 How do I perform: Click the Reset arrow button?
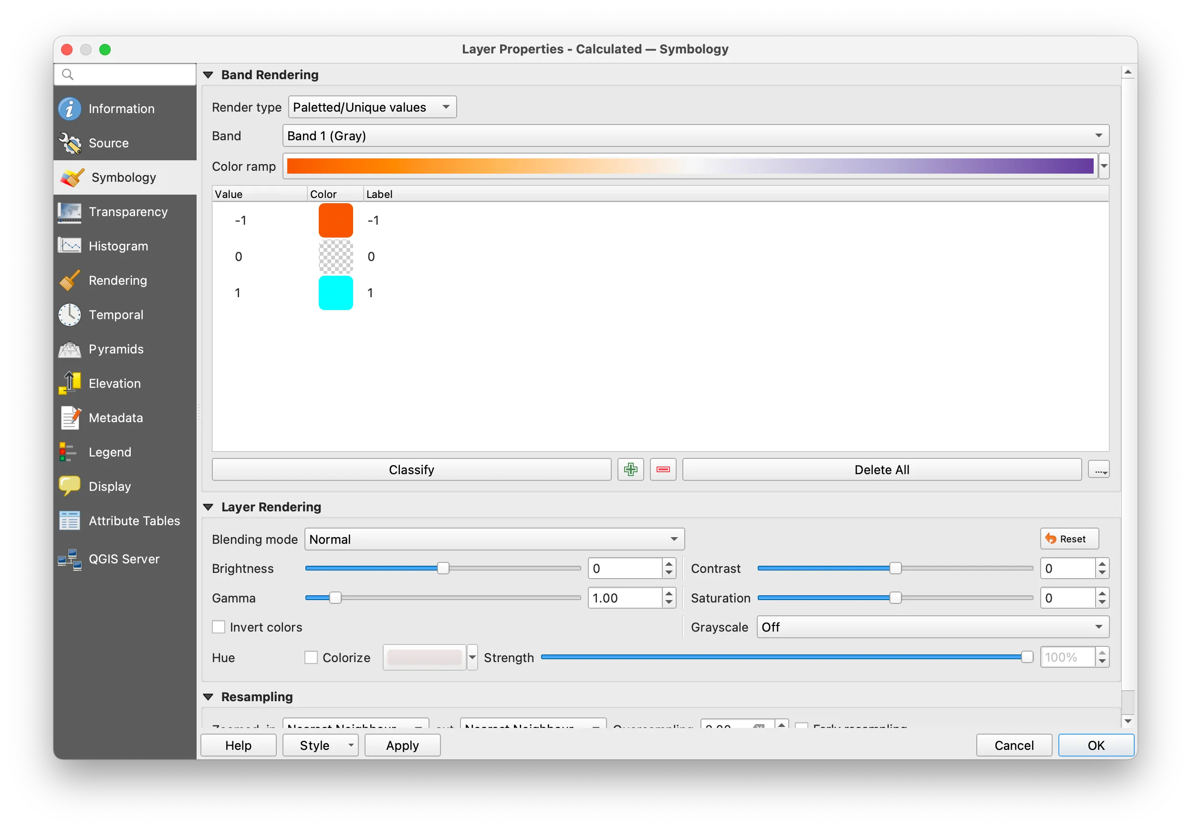1069,539
